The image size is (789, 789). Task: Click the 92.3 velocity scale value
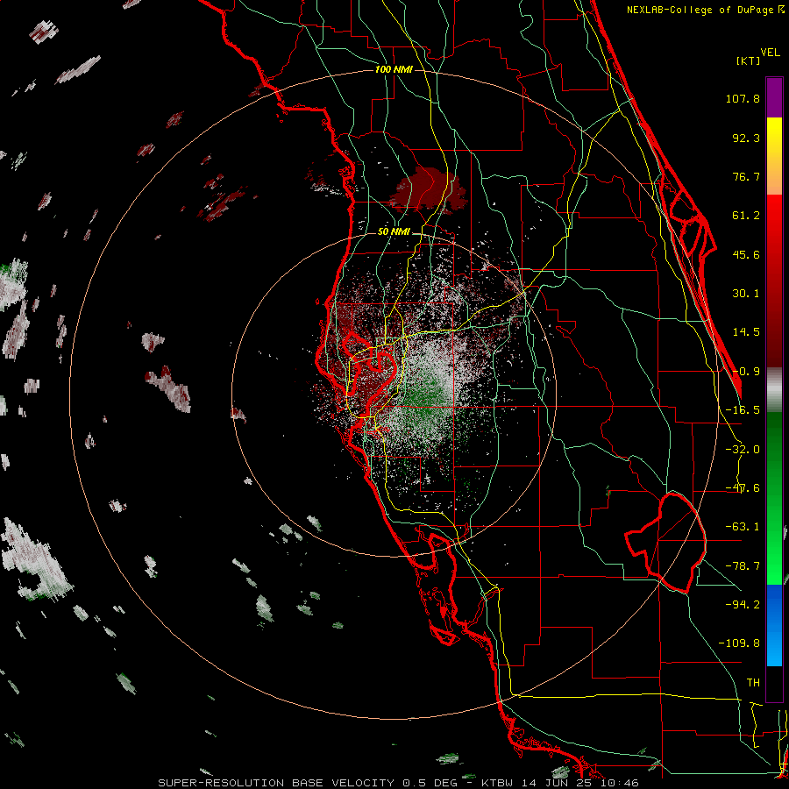click(746, 138)
